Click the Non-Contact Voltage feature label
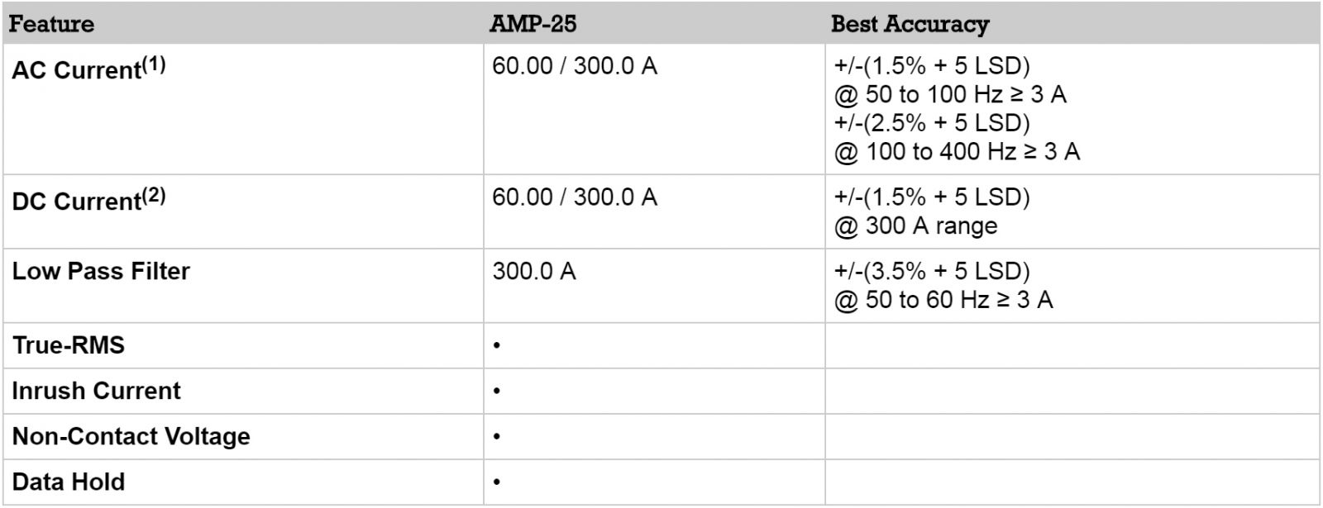The width and height of the screenshot is (1323, 508). [x=131, y=436]
